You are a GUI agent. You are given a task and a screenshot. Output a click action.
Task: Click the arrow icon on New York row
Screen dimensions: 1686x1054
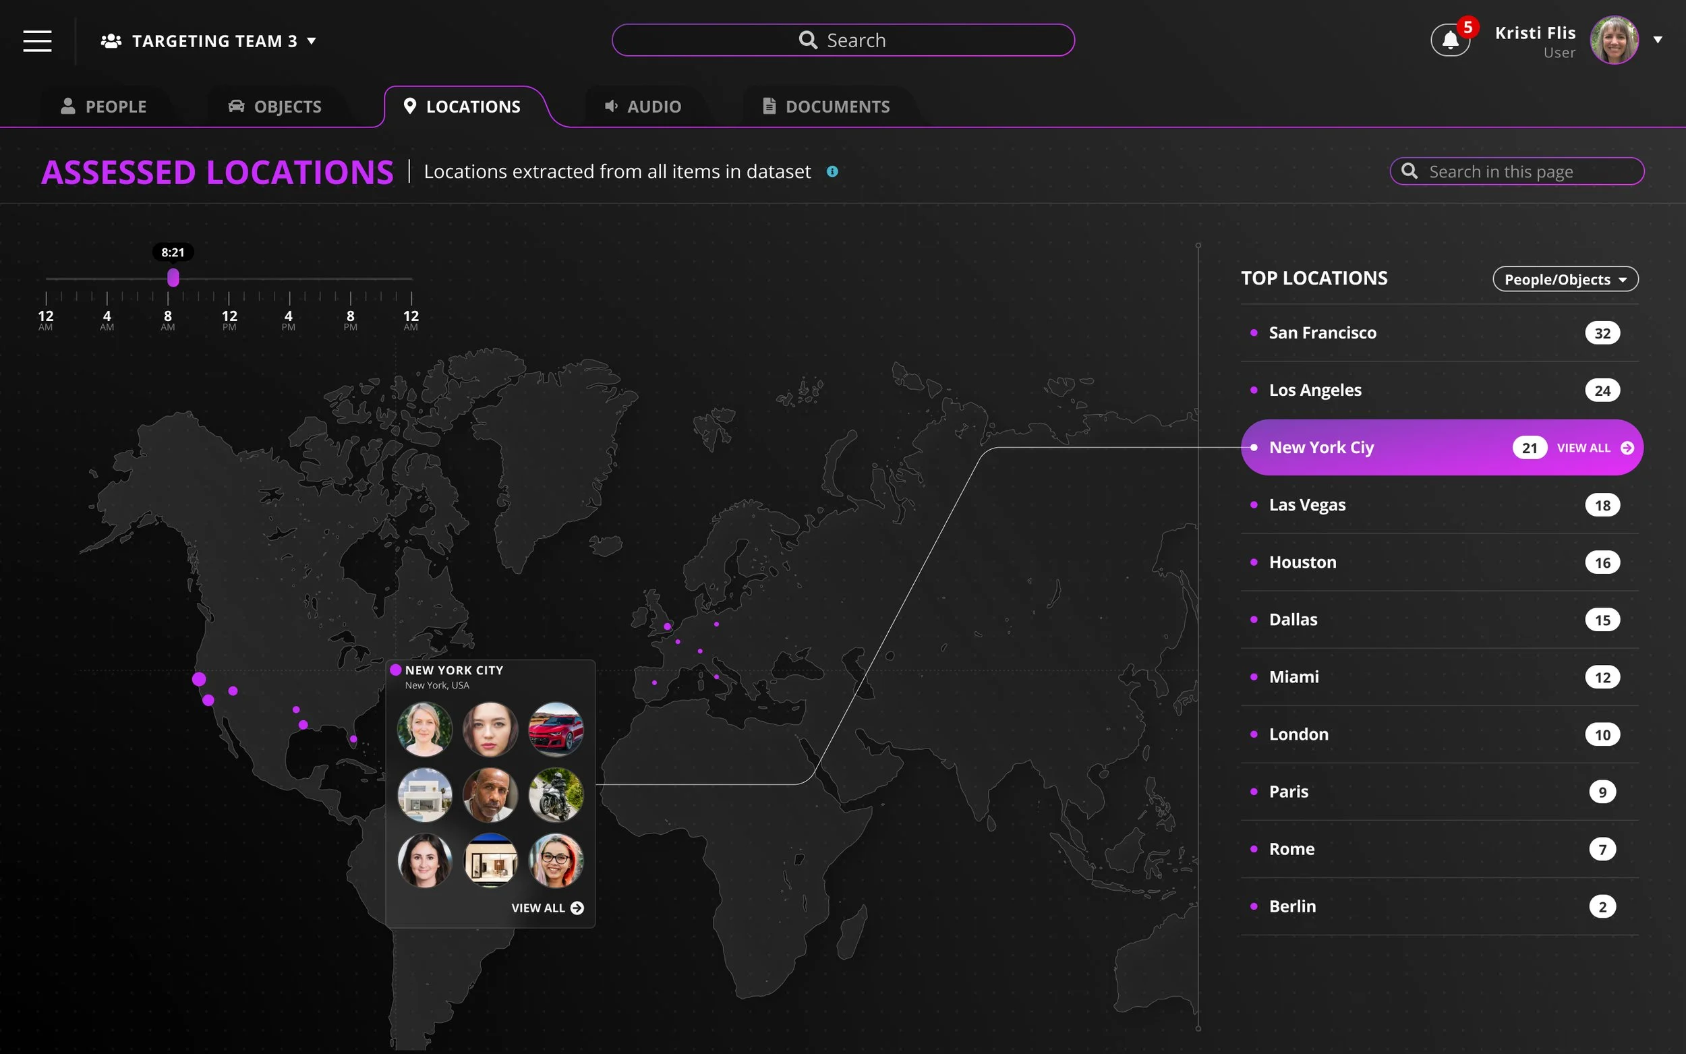[x=1627, y=448]
